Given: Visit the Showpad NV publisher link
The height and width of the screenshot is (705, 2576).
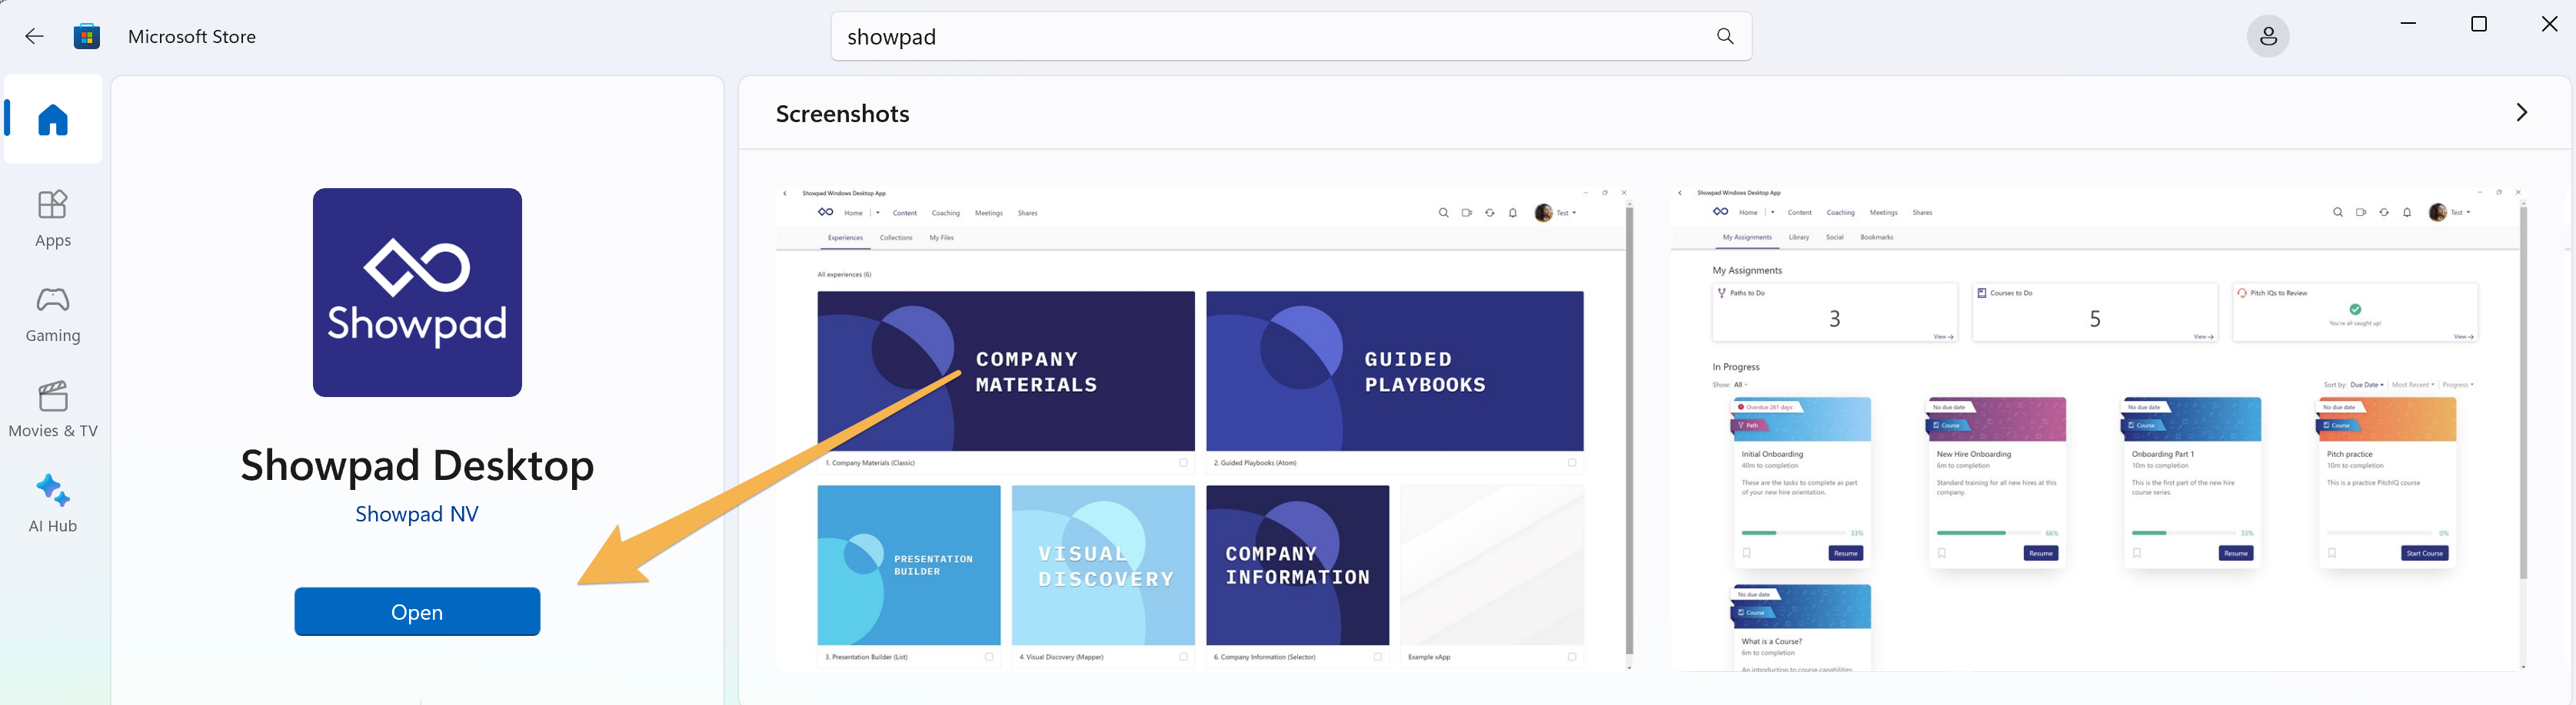Looking at the screenshot, I should tap(417, 513).
